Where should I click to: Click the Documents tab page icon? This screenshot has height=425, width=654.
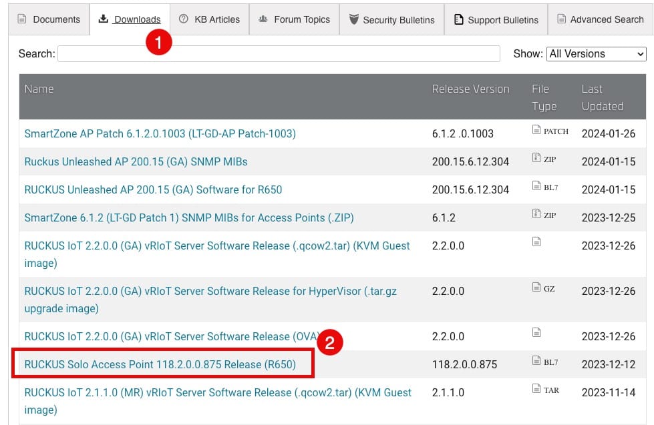(21, 19)
